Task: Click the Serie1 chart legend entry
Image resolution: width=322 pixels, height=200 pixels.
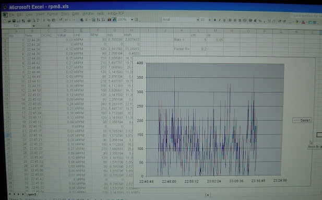Action: coord(302,120)
